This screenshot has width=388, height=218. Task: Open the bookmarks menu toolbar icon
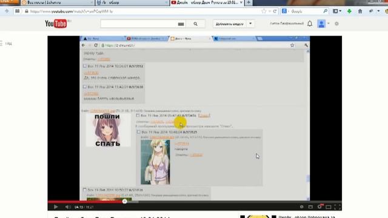[x=337, y=11]
